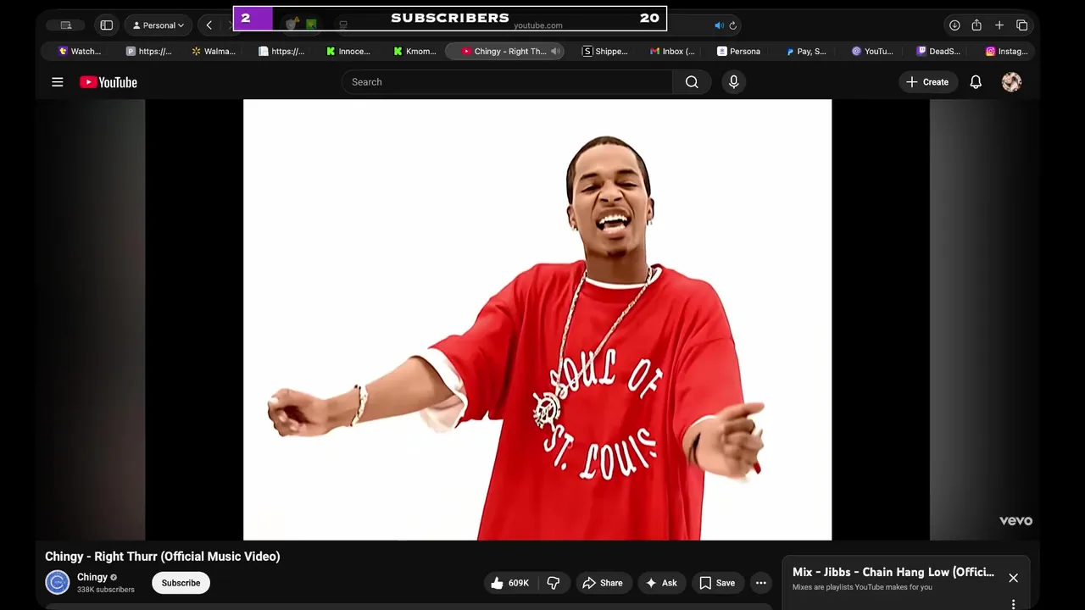Viewport: 1085px width, 610px height.
Task: Dislike the video with thumbs down
Action: click(x=554, y=583)
